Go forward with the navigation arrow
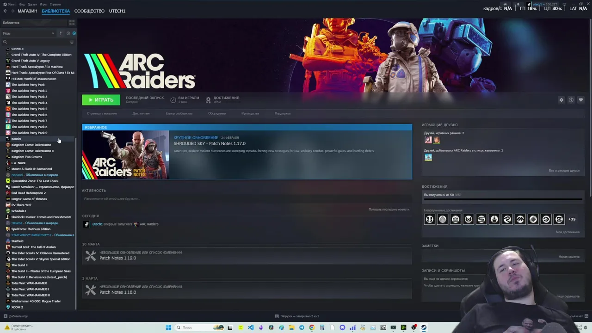This screenshot has height=333, width=592. (12, 11)
